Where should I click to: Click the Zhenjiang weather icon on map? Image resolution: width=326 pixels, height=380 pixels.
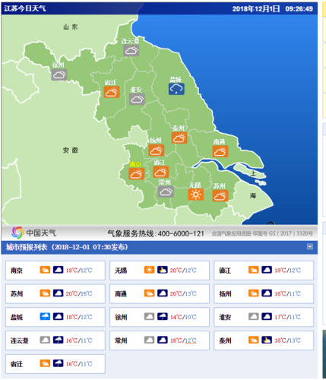[161, 172]
